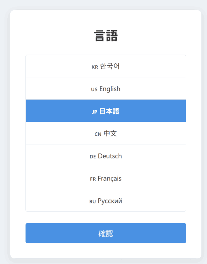Select the 한국어 language option

tap(106, 66)
